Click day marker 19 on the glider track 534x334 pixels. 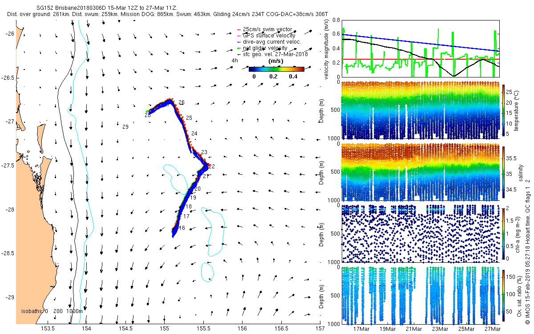point(193,197)
